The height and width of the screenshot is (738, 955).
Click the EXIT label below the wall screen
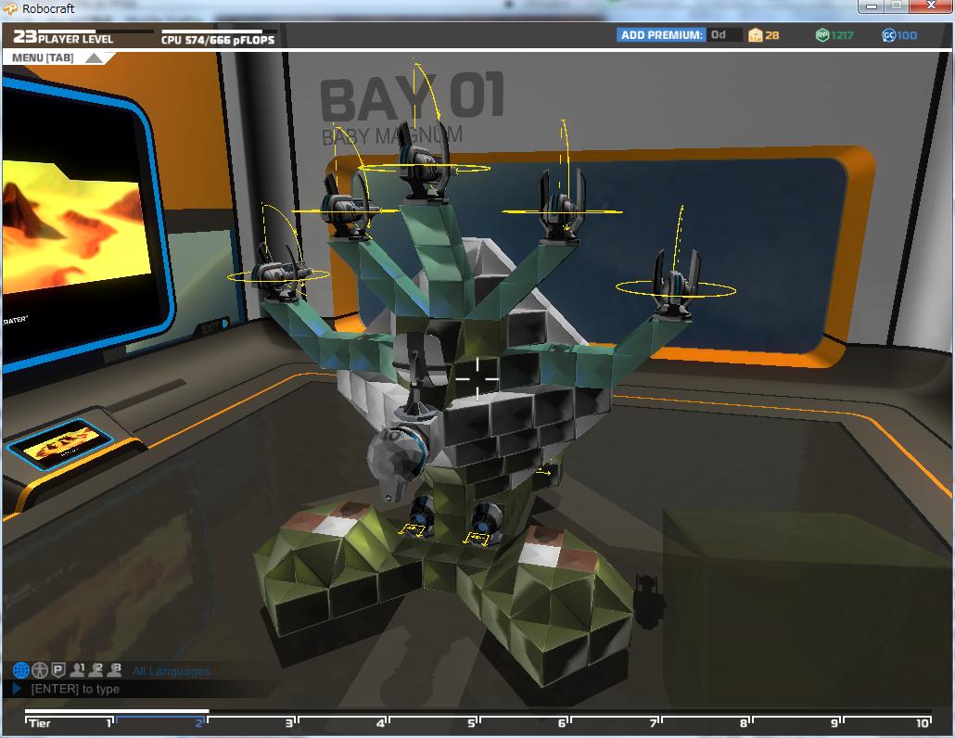click(x=210, y=328)
